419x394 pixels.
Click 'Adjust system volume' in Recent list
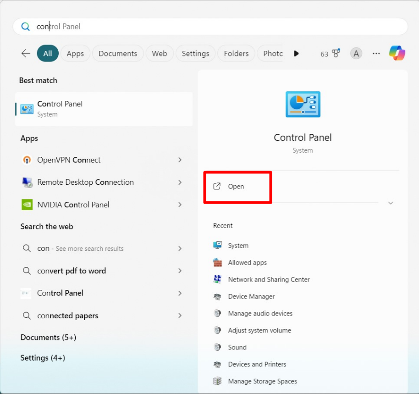[x=259, y=330]
